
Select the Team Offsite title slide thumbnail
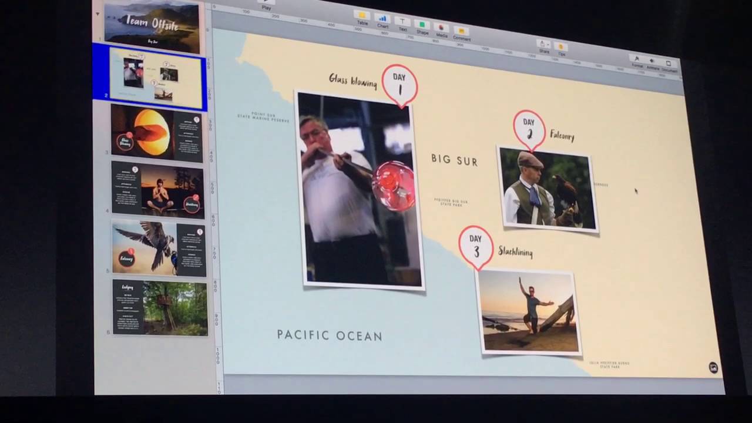(x=152, y=25)
